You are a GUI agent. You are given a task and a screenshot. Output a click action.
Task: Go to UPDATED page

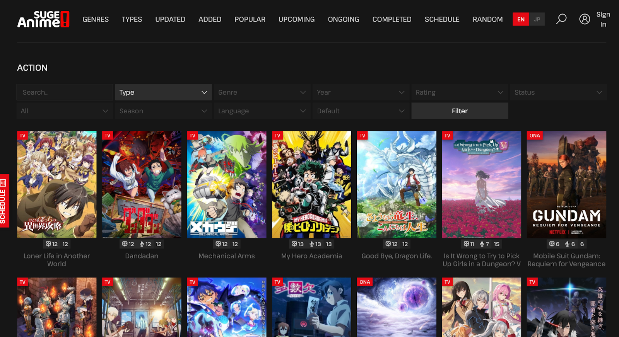click(170, 19)
